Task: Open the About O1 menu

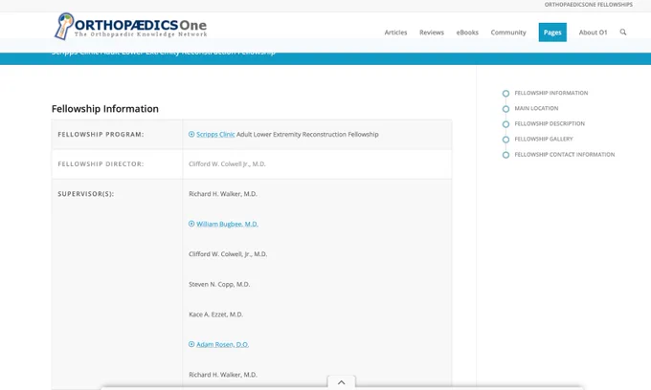Action: [593, 32]
